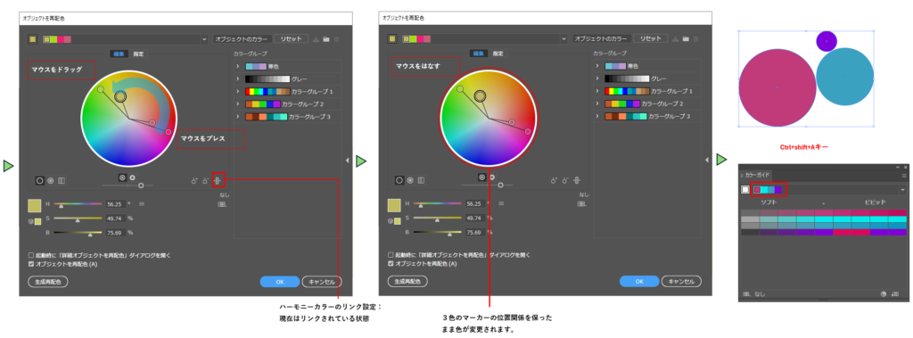Expand グレー color group in left dialog
Image resolution: width=913 pixels, height=338 pixels.
[238, 78]
